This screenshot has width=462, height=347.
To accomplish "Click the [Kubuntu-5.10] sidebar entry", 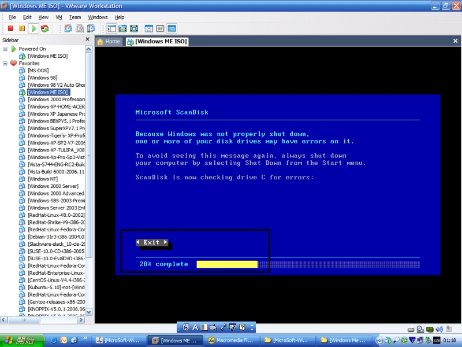I will [x=56, y=287].
